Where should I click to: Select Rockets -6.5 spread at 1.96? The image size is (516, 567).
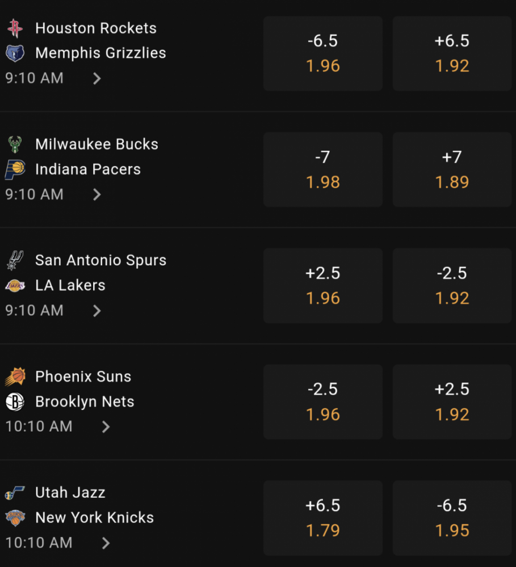click(323, 53)
